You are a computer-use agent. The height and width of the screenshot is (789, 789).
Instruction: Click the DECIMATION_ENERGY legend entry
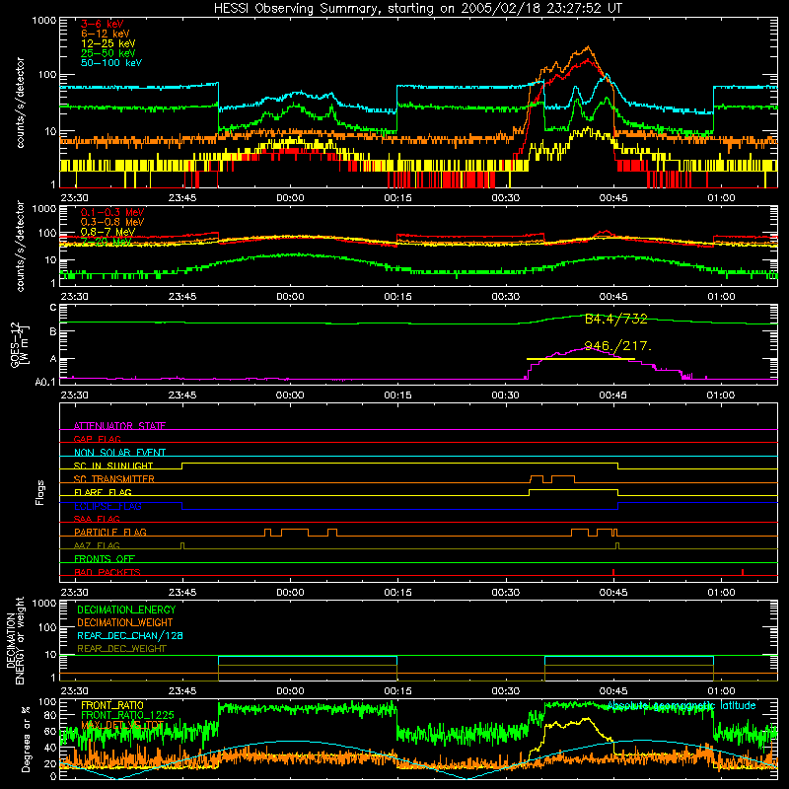coord(126,610)
